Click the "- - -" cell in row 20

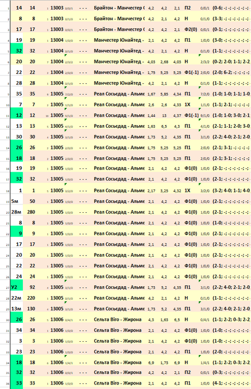(x=83, y=212)
